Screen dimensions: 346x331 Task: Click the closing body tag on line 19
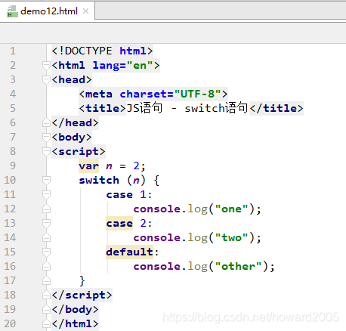tap(75, 310)
